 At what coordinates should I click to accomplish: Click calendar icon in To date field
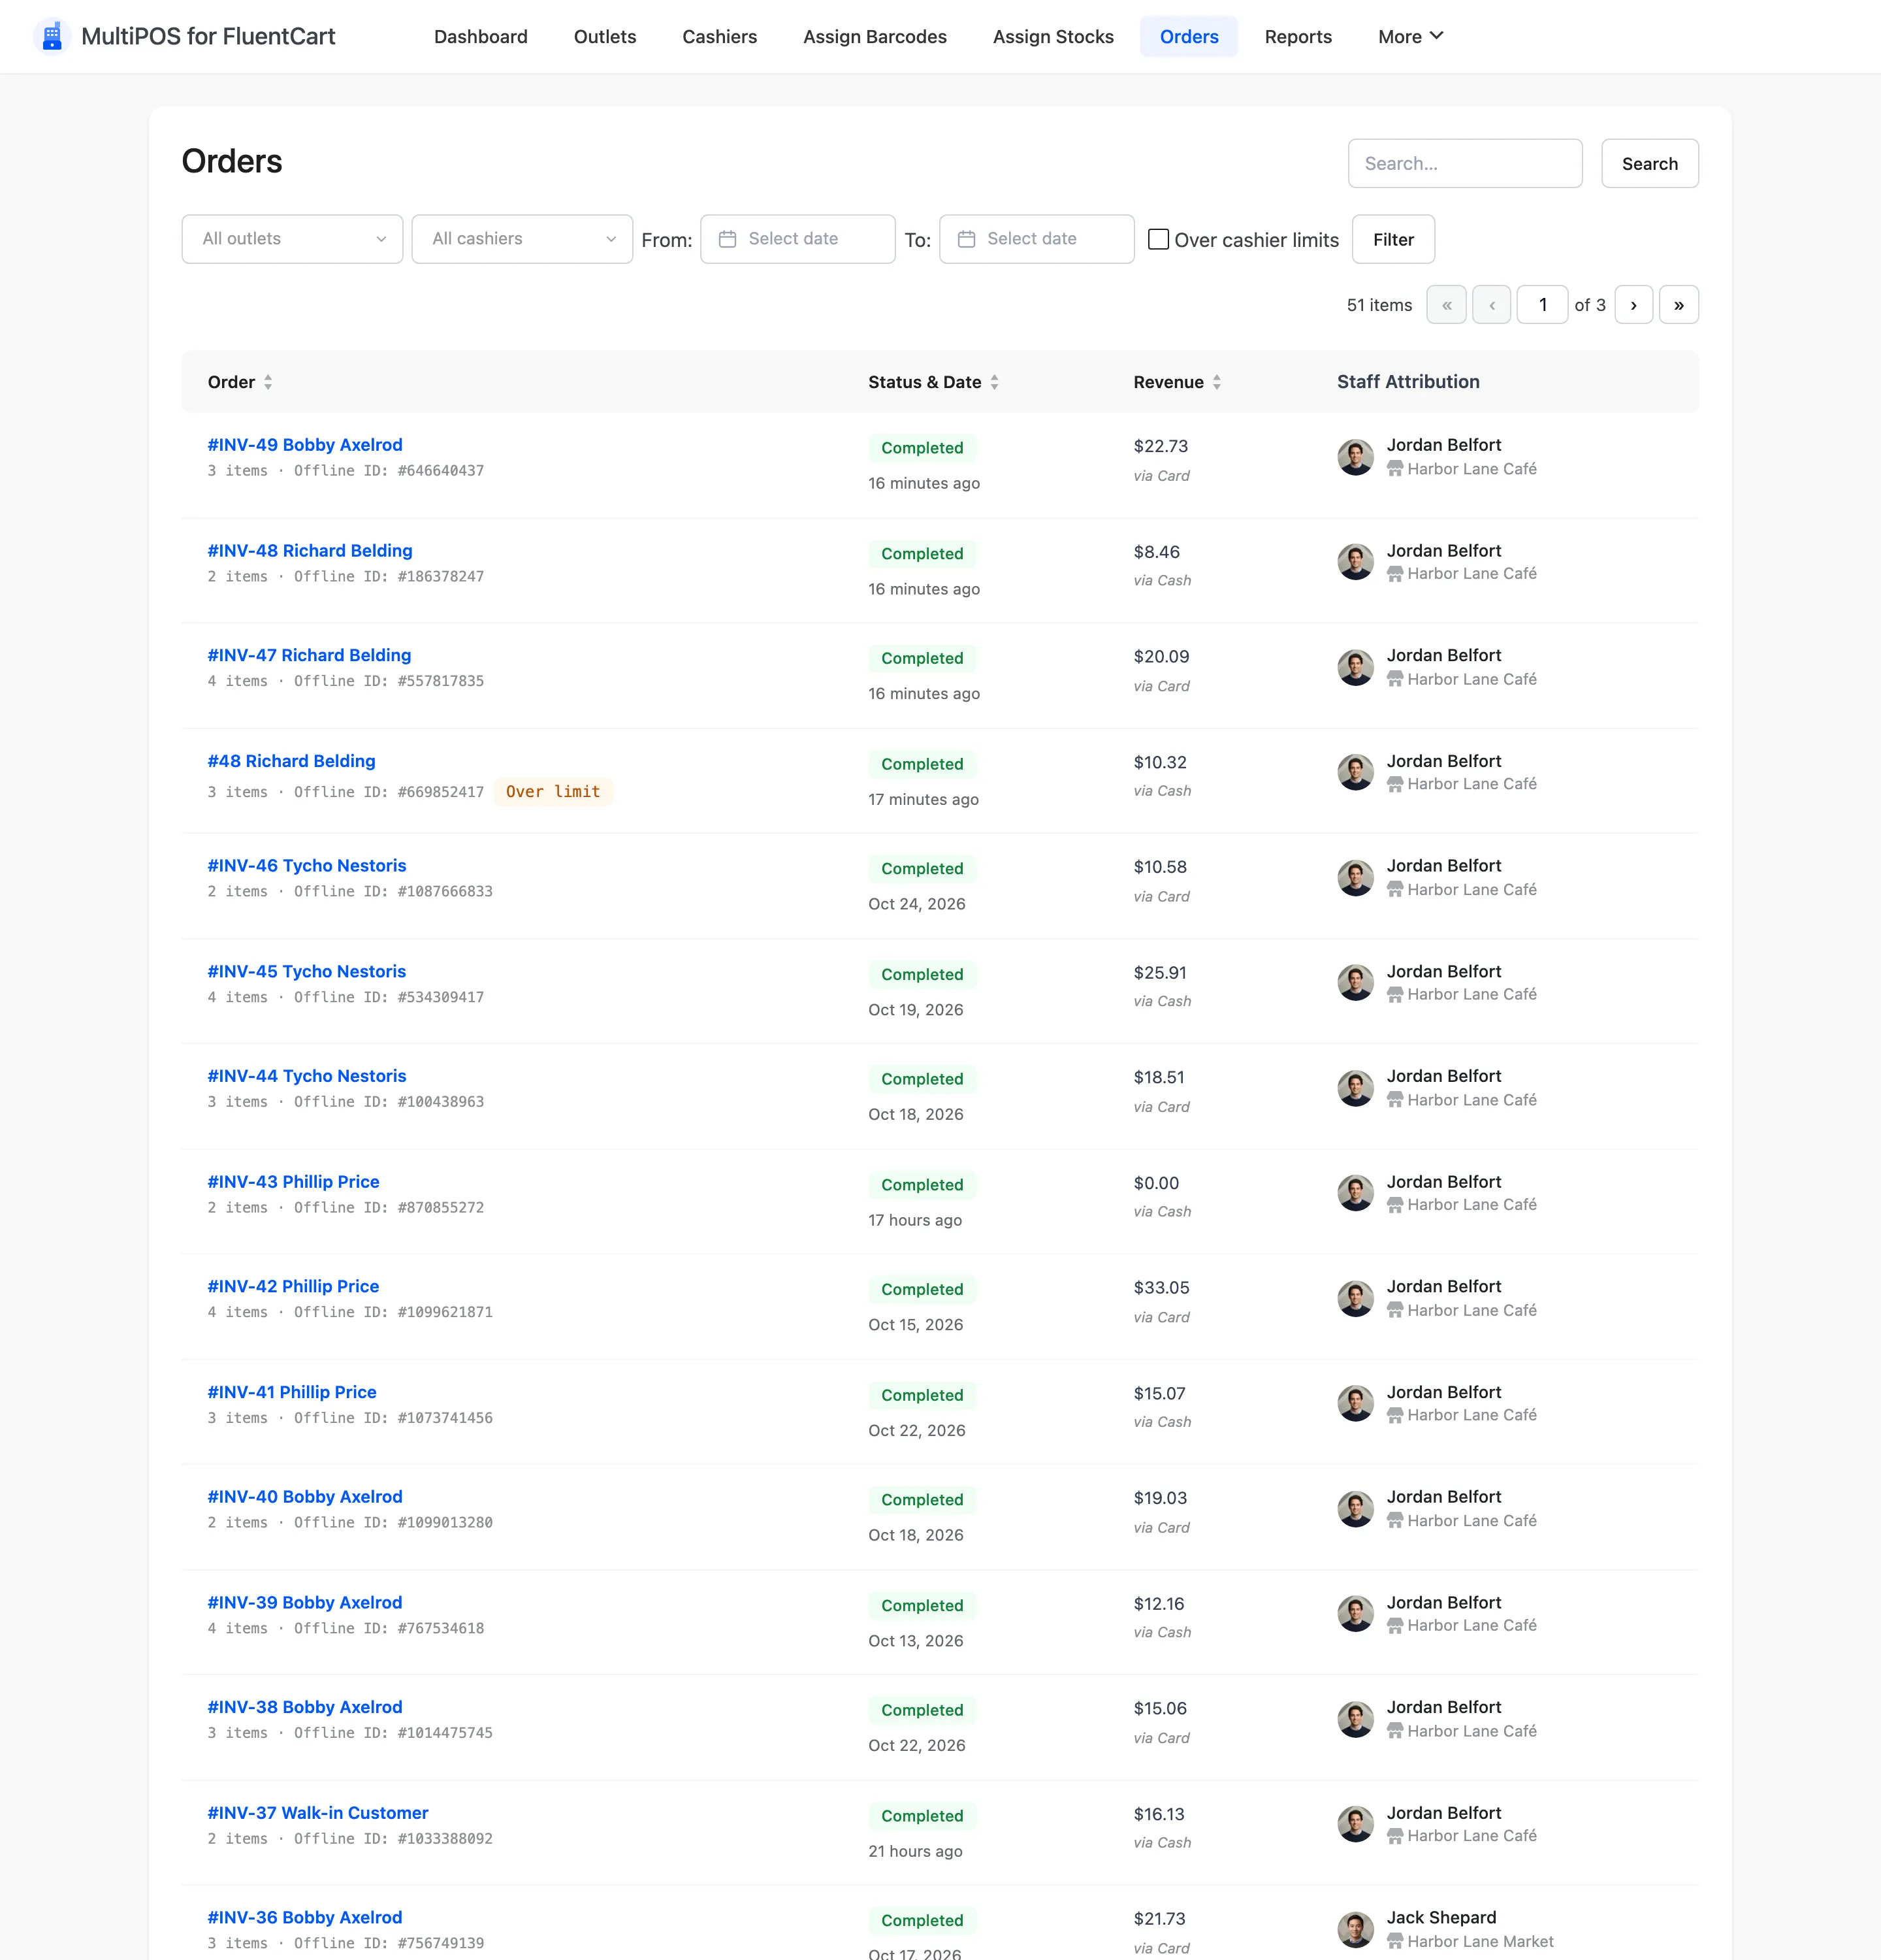coord(967,239)
